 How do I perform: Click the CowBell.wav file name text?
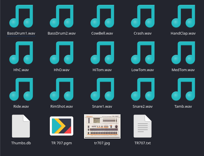[x=102, y=33]
